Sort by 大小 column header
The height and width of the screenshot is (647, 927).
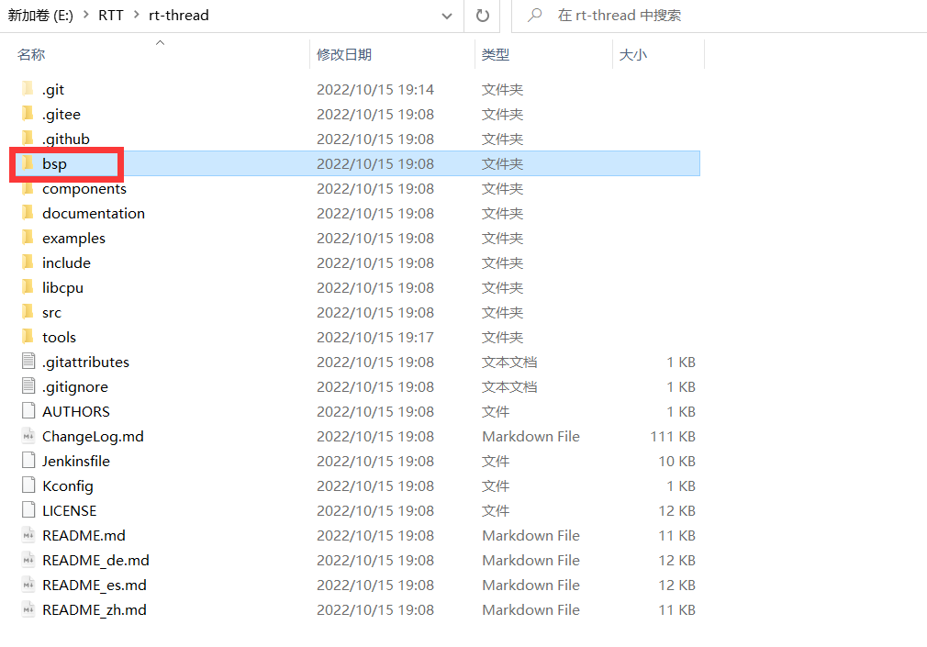pyautogui.click(x=633, y=54)
